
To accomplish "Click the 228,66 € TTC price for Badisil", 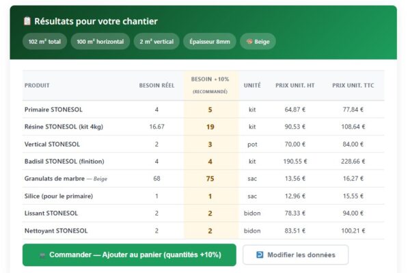I will [353, 161].
